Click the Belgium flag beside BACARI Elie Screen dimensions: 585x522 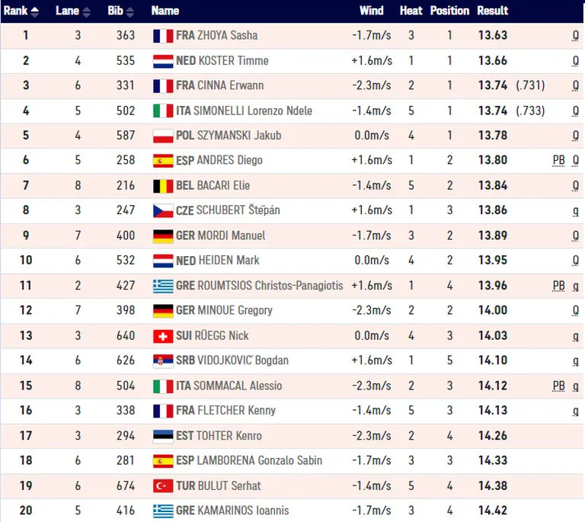coord(163,186)
